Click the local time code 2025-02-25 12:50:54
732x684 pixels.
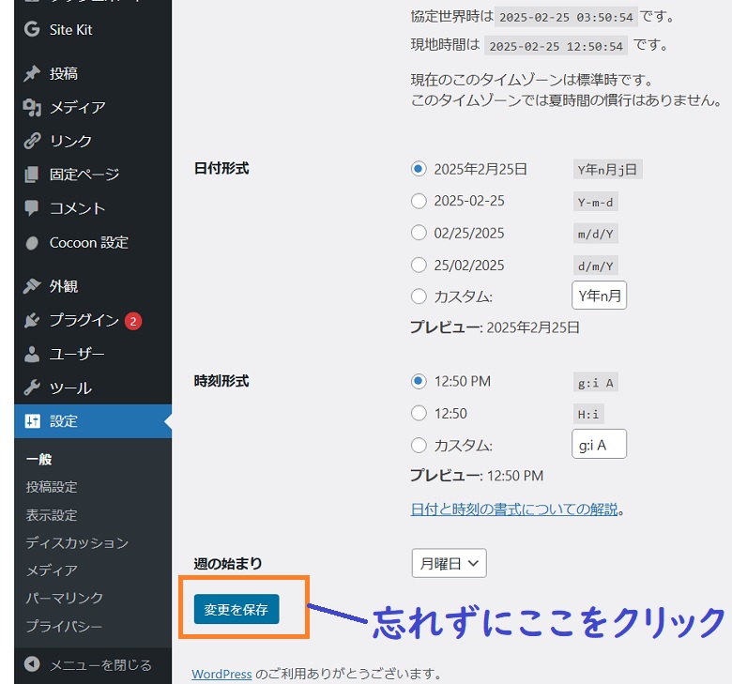(556, 46)
